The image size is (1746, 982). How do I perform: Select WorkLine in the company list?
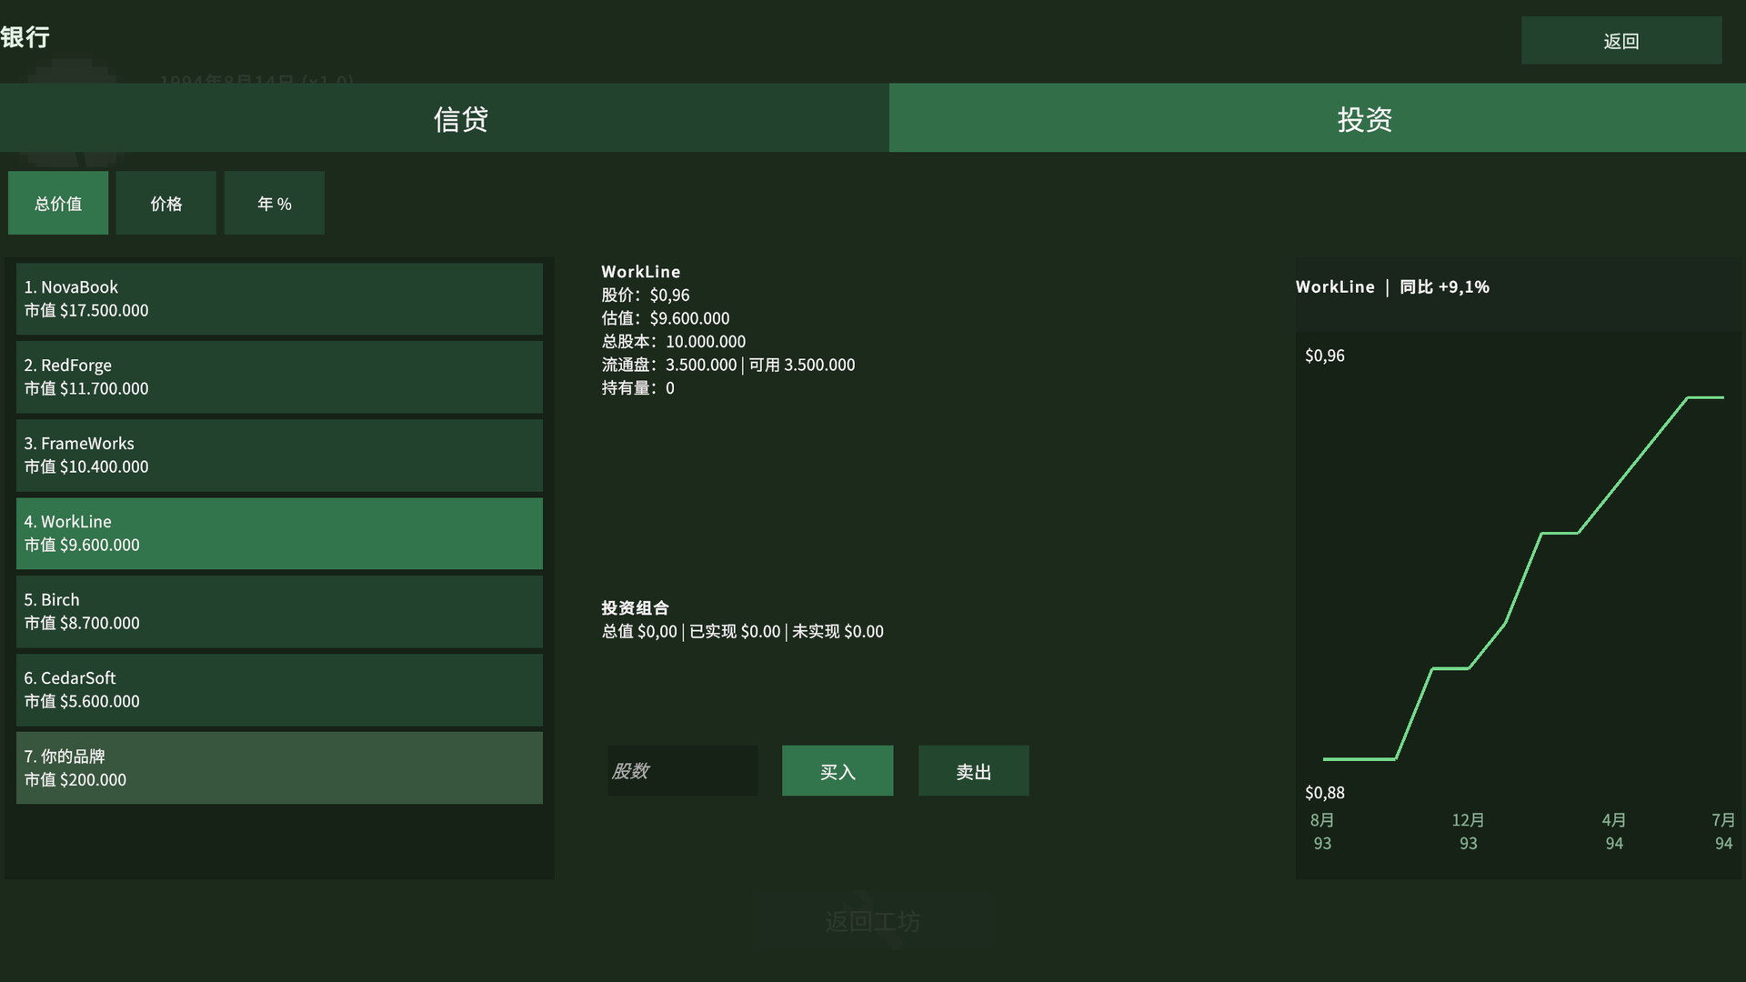(x=279, y=534)
